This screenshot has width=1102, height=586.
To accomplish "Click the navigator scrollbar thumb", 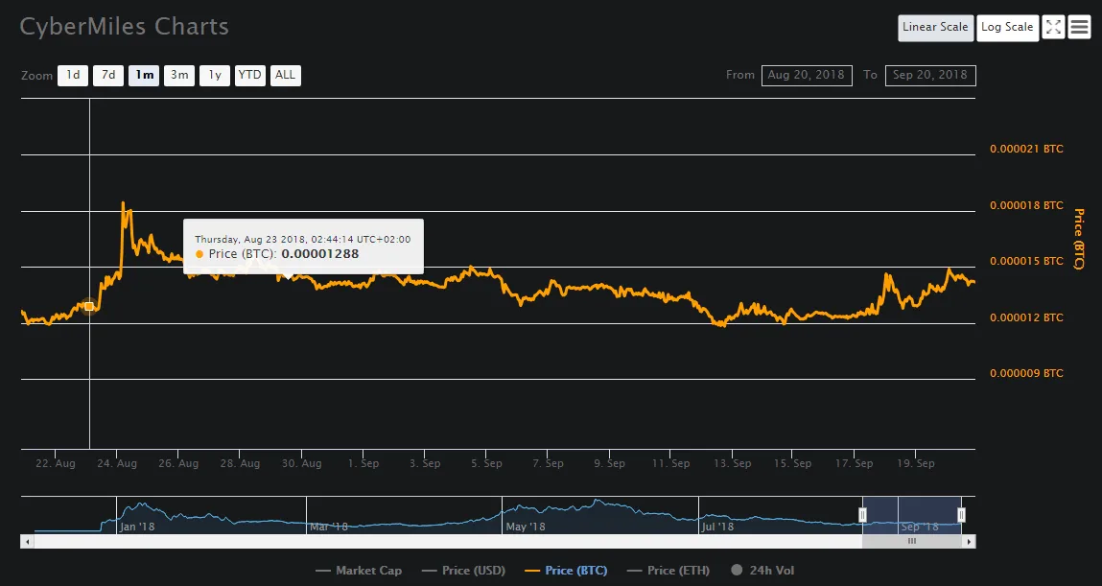I will [x=911, y=542].
